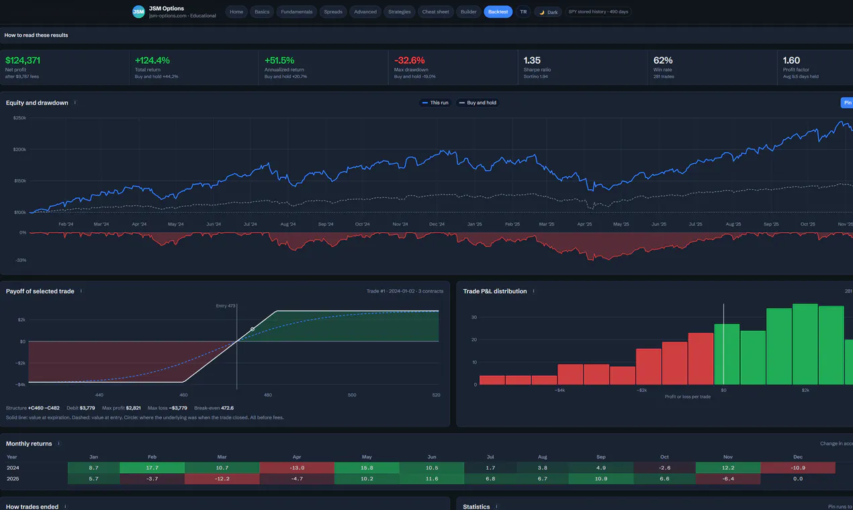The width and height of the screenshot is (853, 510).
Task: Click the -32.6% Max drawdown value
Action: 409,60
